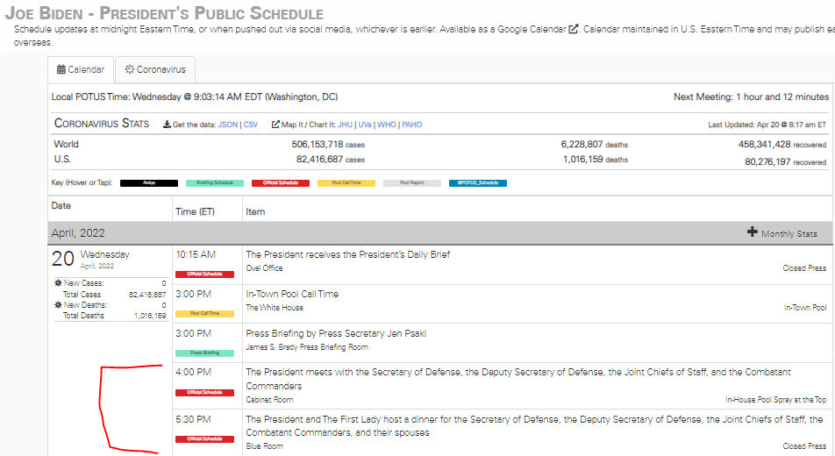This screenshot has height=456, width=835.
Task: Click the Oval Office location text
Action: pos(264,268)
